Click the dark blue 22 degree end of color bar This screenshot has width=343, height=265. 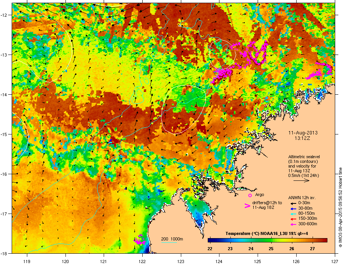point(209,240)
